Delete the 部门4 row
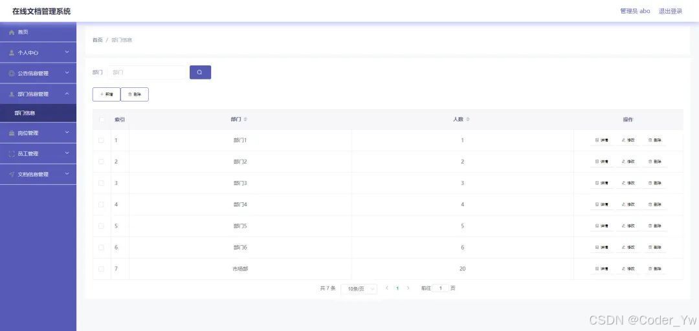The height and width of the screenshot is (331, 699). pyautogui.click(x=654, y=204)
